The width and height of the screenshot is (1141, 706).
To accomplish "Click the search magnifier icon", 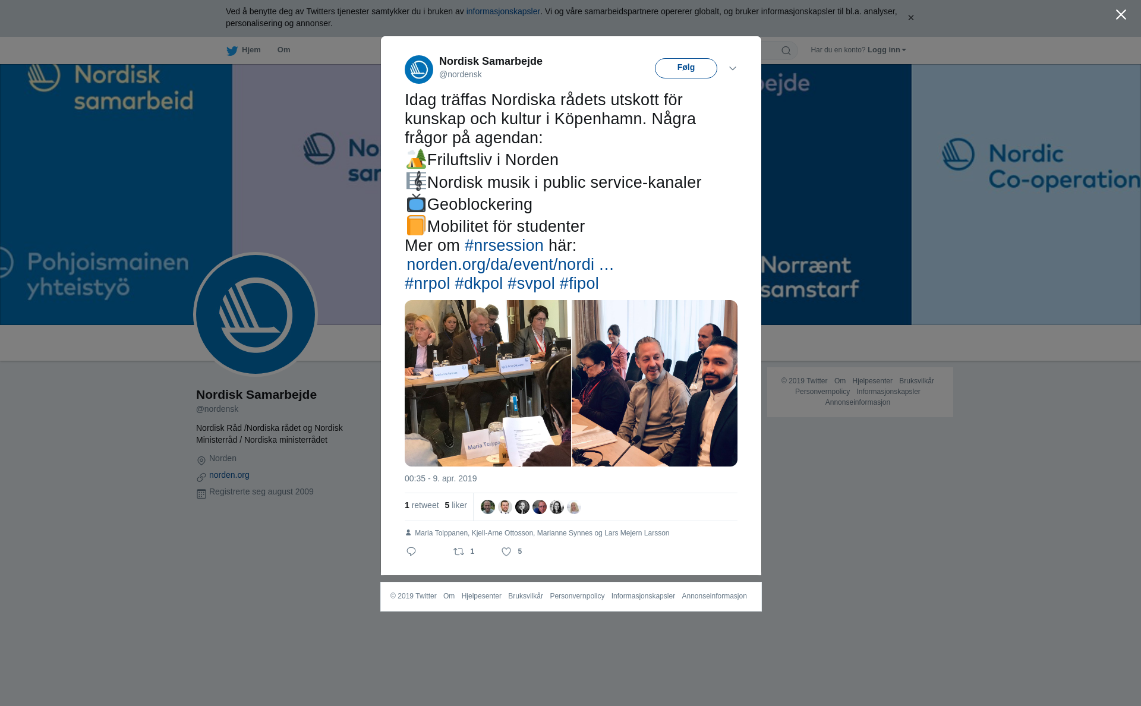I will point(786,51).
